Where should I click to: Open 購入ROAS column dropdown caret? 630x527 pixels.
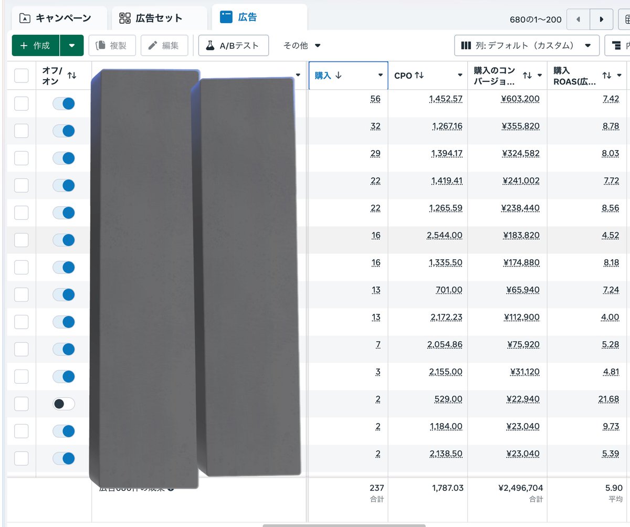[x=619, y=76]
